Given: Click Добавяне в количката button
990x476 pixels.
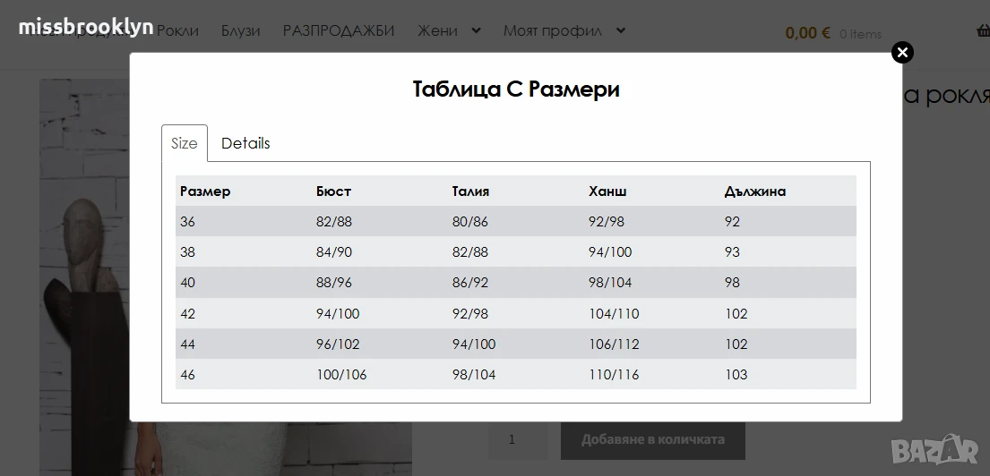Looking at the screenshot, I should [653, 438].
